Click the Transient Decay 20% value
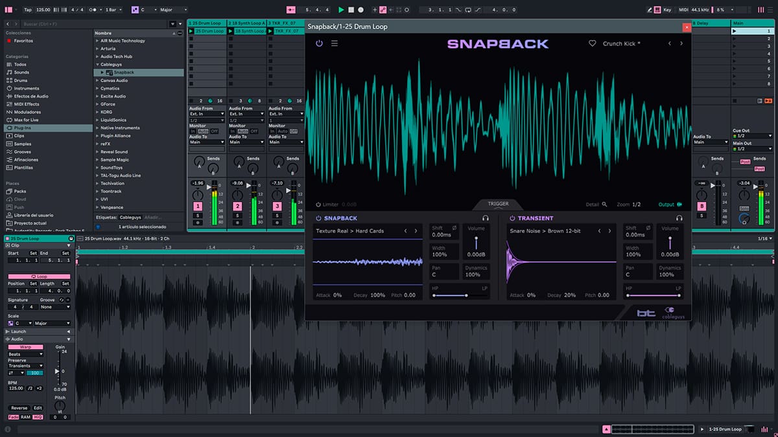Image resolution: width=778 pixels, height=437 pixels. 570,295
